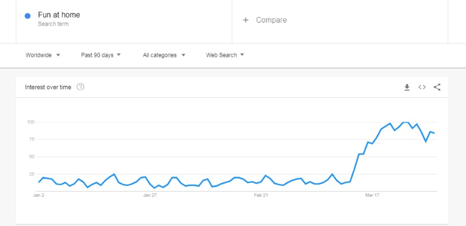Click the Search term subtitle text

[53, 24]
